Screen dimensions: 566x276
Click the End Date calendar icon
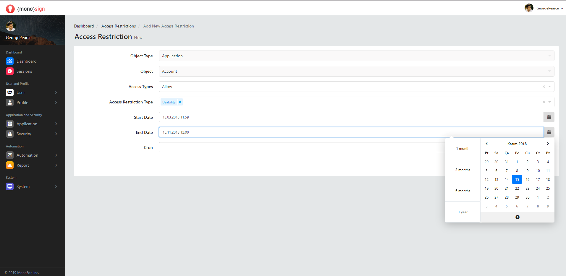[549, 132]
